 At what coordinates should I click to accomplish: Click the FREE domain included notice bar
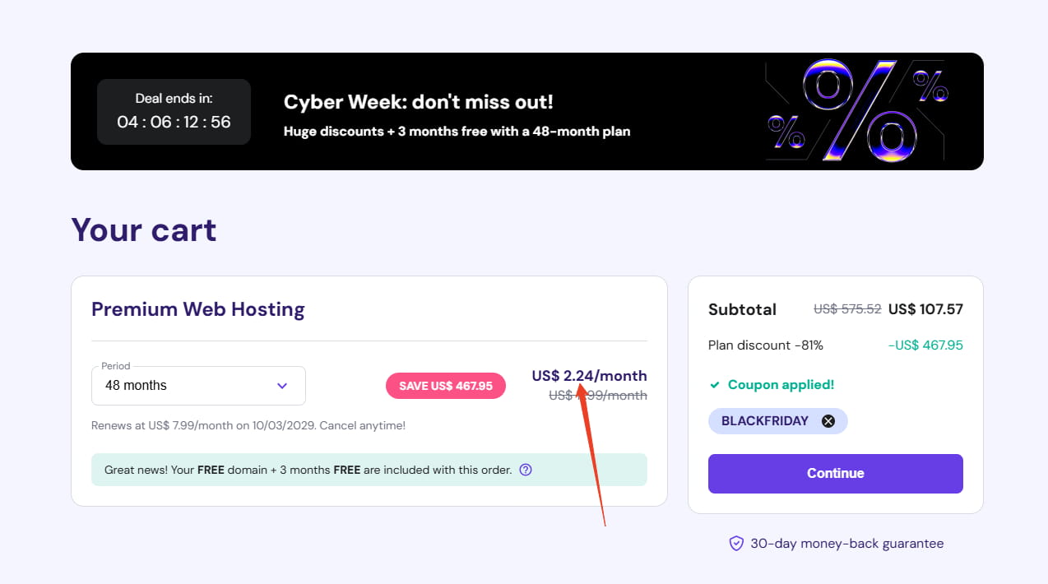click(369, 470)
